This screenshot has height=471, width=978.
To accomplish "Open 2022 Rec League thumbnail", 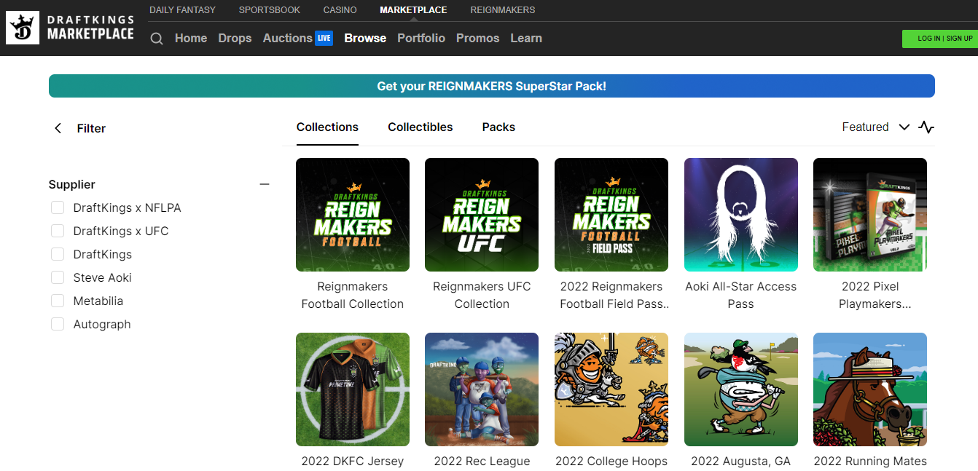I will point(482,389).
